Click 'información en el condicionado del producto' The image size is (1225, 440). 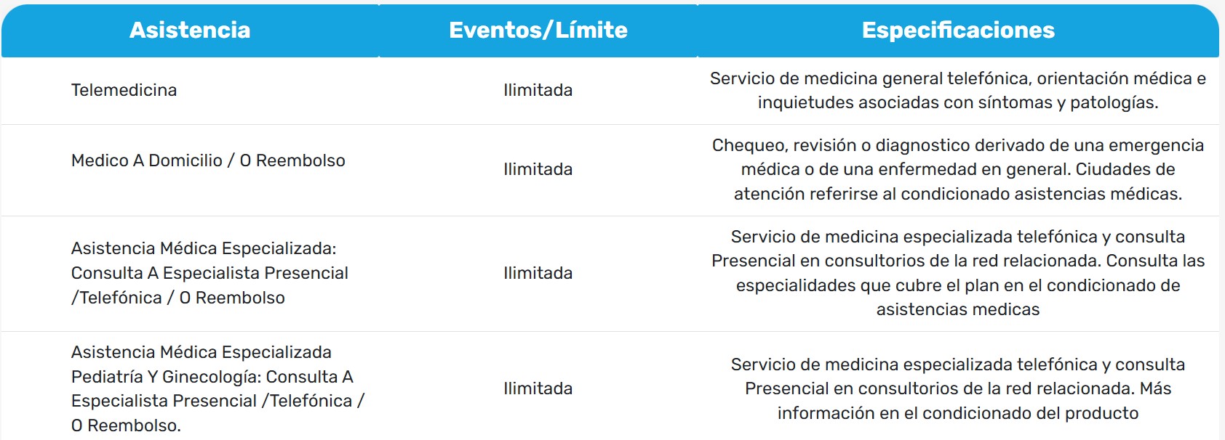[957, 413]
